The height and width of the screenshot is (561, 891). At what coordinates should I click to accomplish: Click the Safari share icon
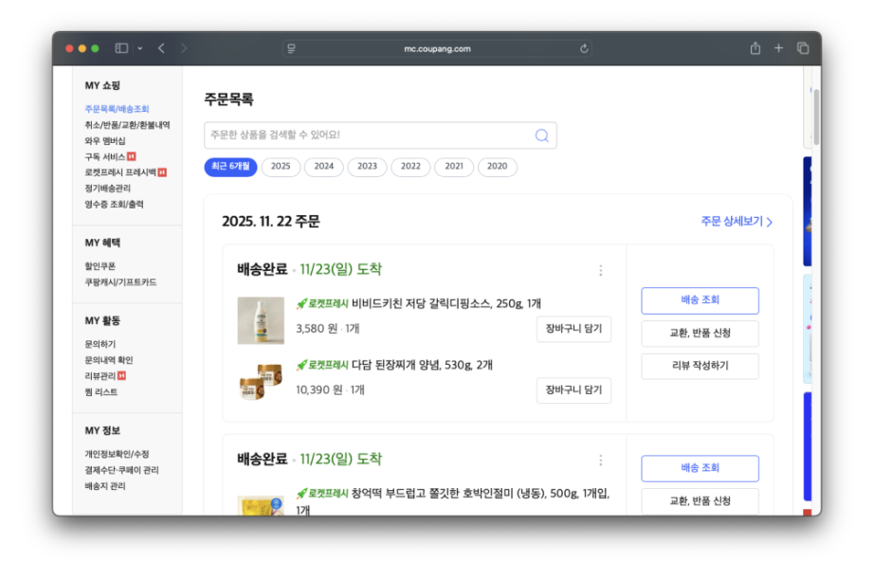[755, 48]
